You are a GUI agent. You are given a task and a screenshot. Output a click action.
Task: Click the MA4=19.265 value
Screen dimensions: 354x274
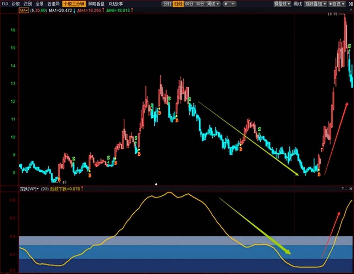89,10
